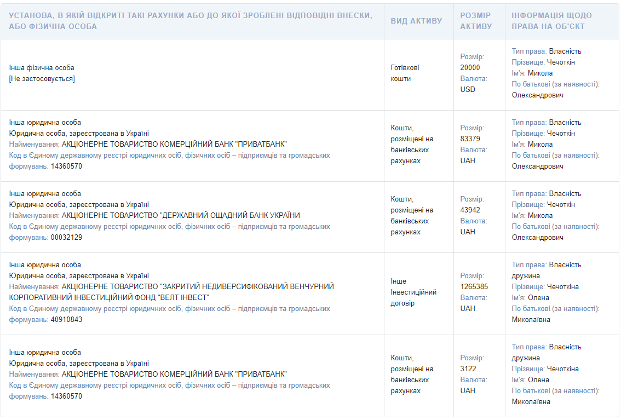Click the "Вид активу" column header
The height and width of the screenshot is (420, 621).
[416, 21]
